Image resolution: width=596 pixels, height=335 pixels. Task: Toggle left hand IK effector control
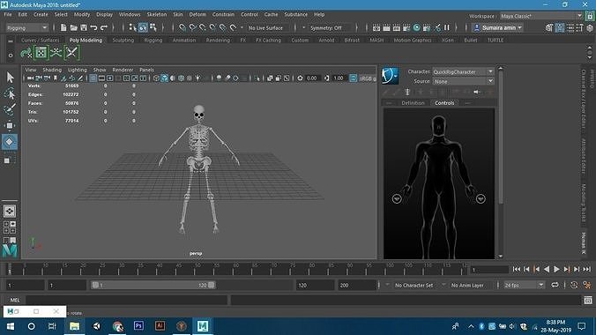tap(481, 199)
